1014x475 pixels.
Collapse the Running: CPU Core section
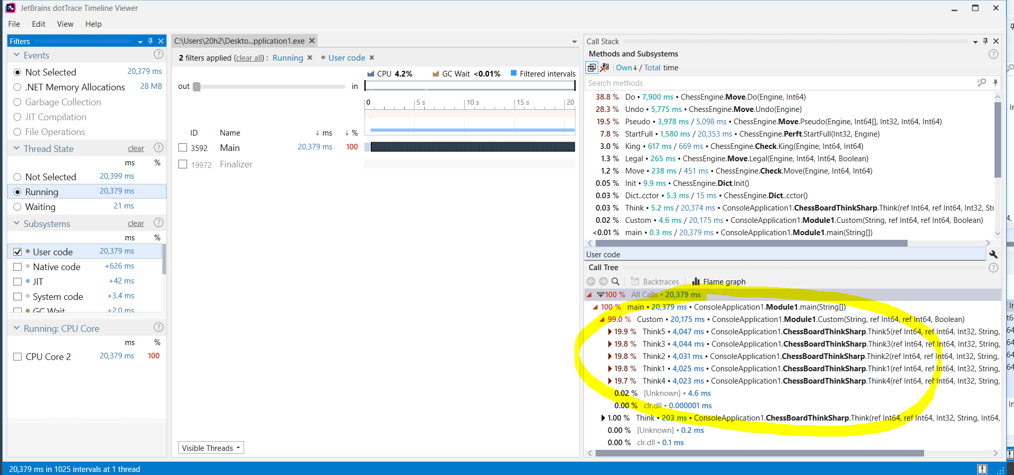pos(16,328)
